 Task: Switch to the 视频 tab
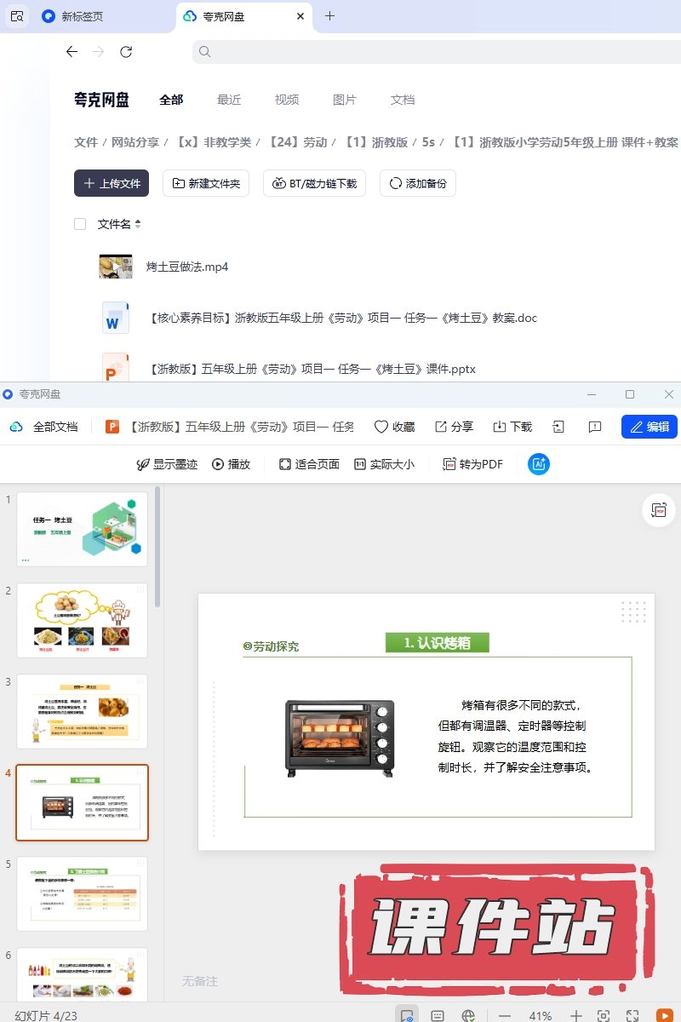(x=287, y=100)
